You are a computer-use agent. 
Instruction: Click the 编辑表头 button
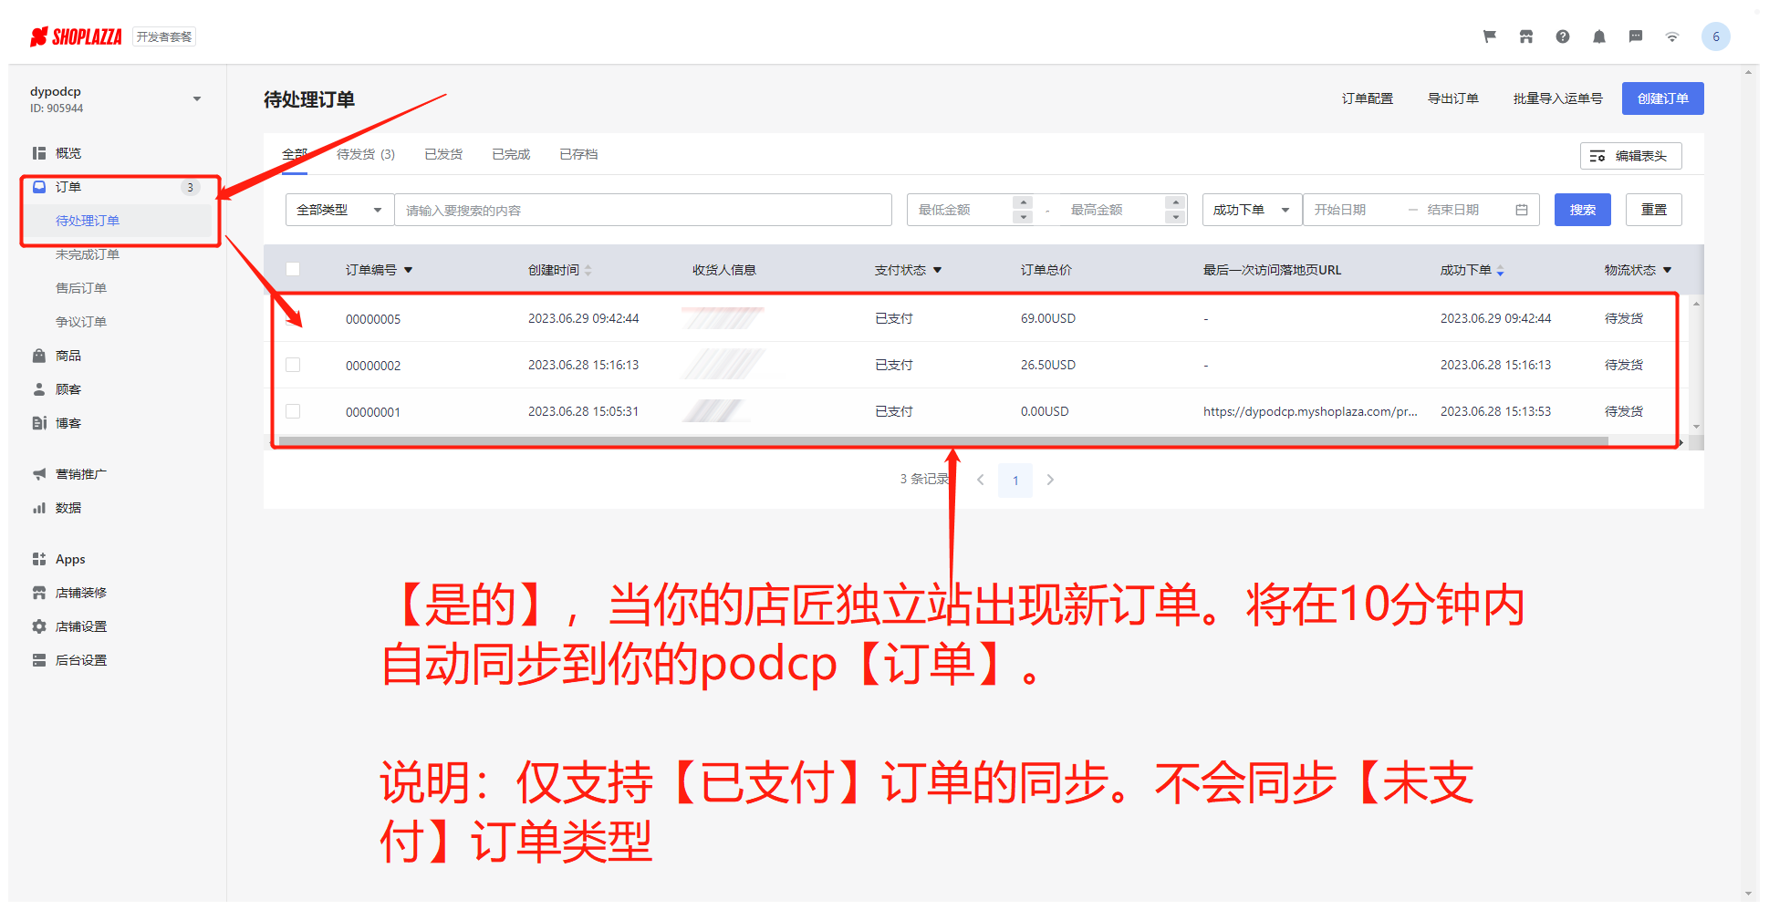(1630, 156)
